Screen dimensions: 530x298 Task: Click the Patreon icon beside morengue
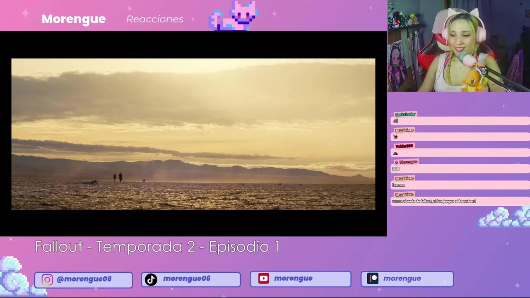[x=373, y=279]
